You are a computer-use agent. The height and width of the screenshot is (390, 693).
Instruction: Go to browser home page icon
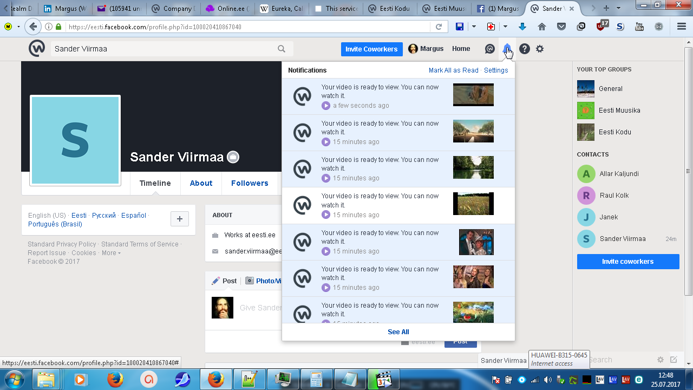542,27
